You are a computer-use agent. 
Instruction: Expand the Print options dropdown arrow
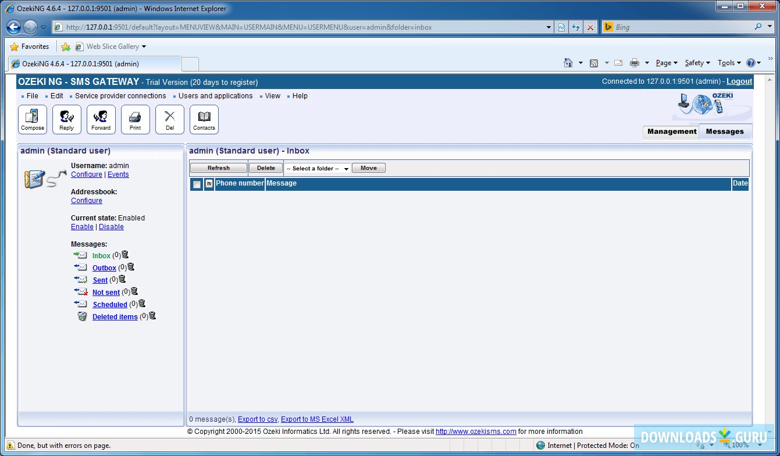647,63
